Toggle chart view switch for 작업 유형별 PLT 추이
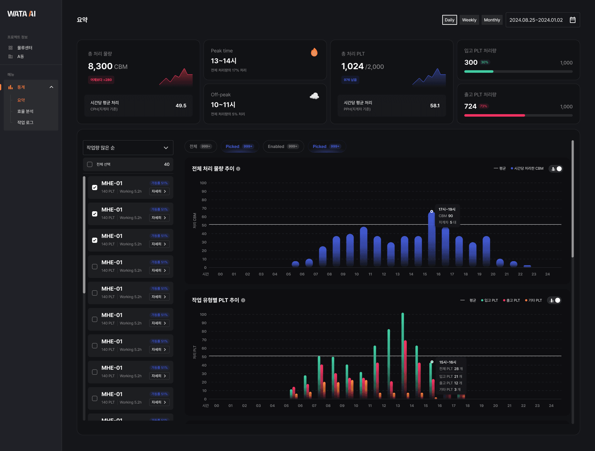The image size is (595, 451). [555, 300]
